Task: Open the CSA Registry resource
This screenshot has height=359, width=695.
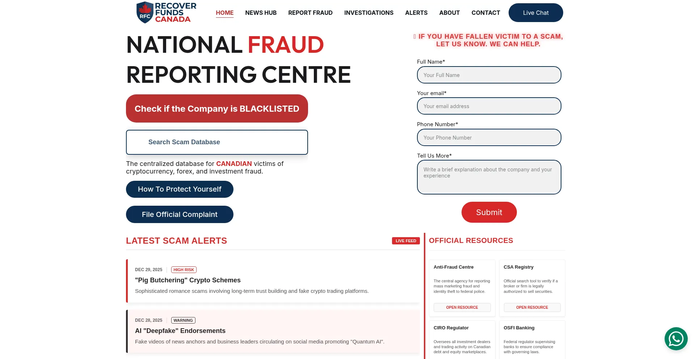Action: 532,307
